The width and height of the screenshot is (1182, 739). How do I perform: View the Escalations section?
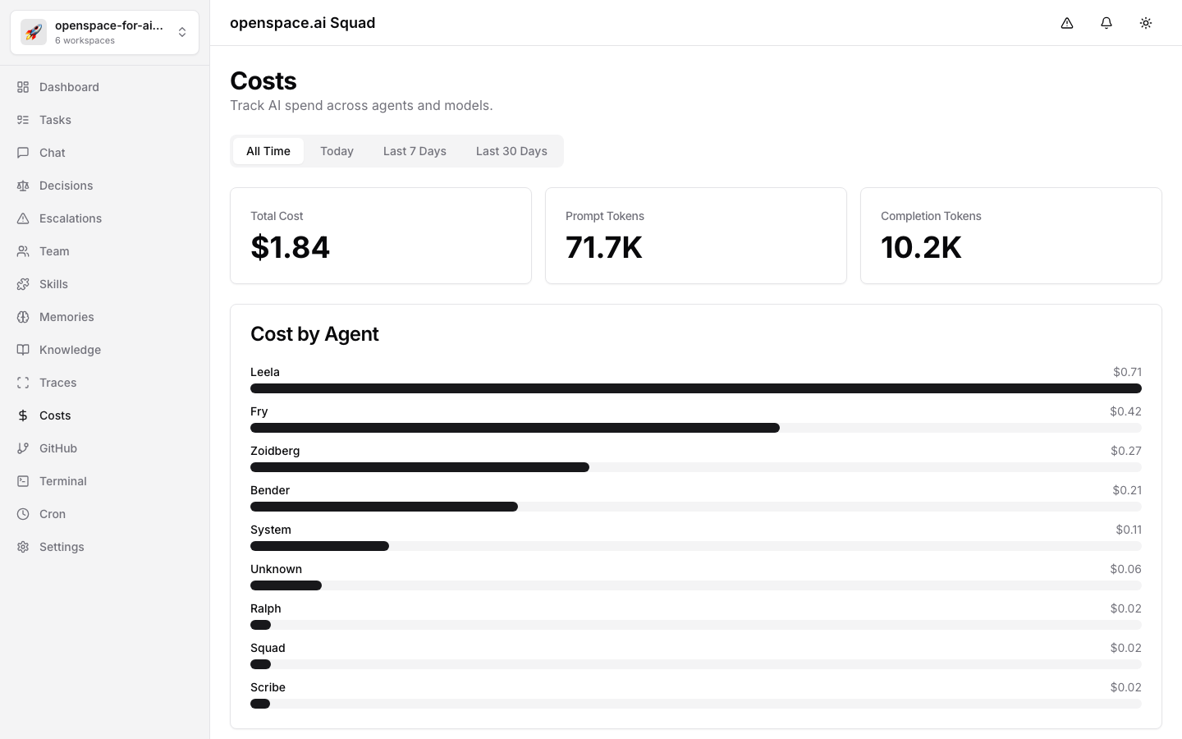pyautogui.click(x=71, y=218)
